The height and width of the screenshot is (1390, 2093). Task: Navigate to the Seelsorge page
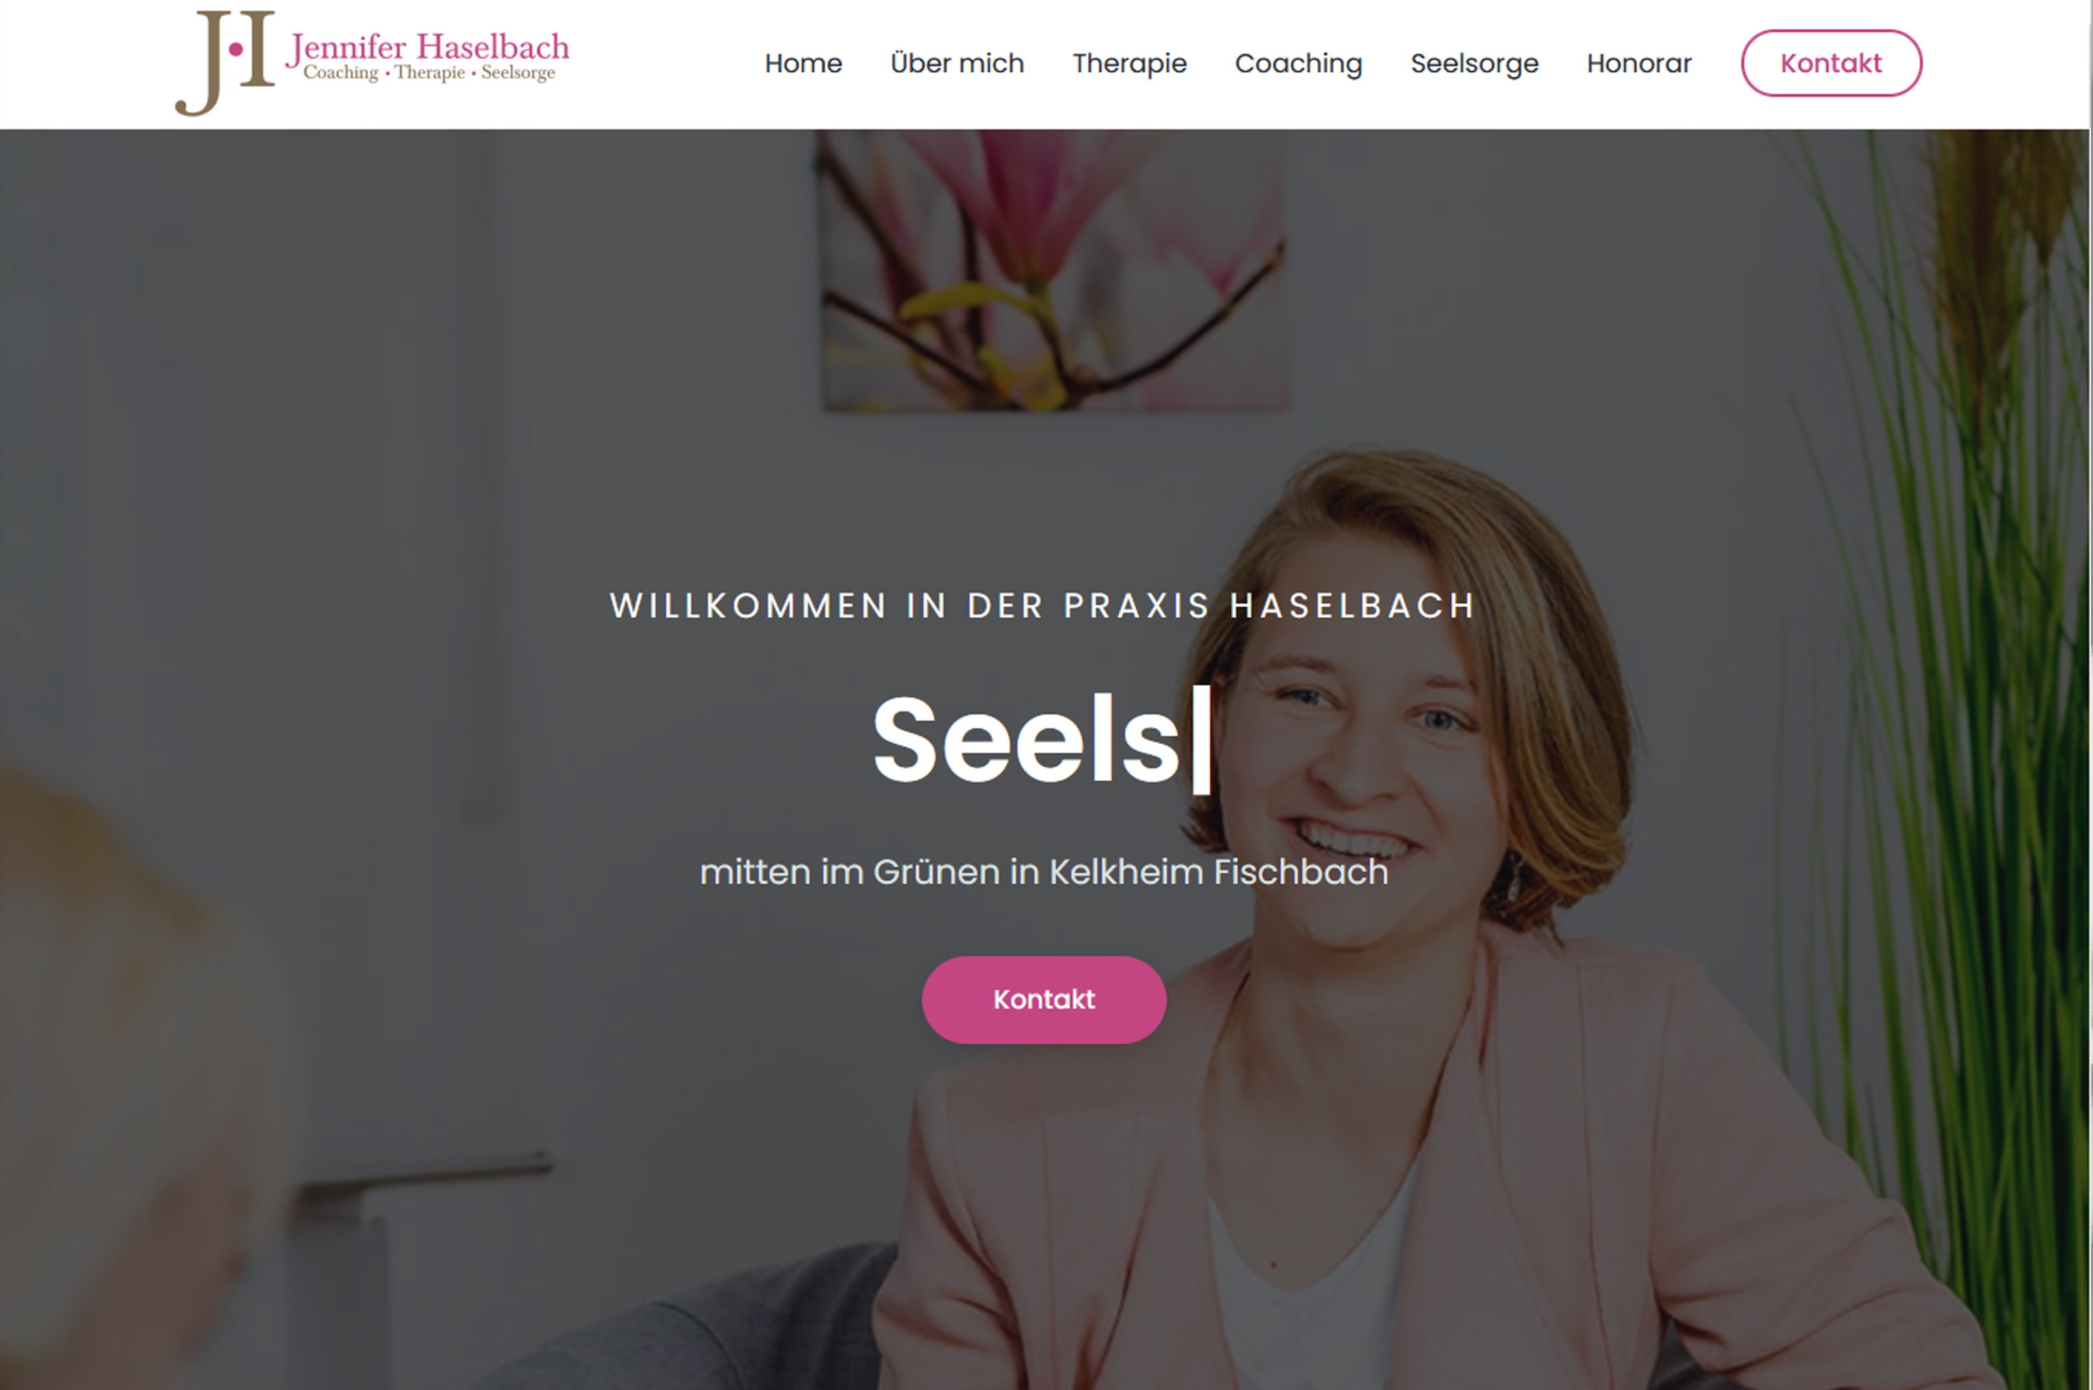[1474, 64]
